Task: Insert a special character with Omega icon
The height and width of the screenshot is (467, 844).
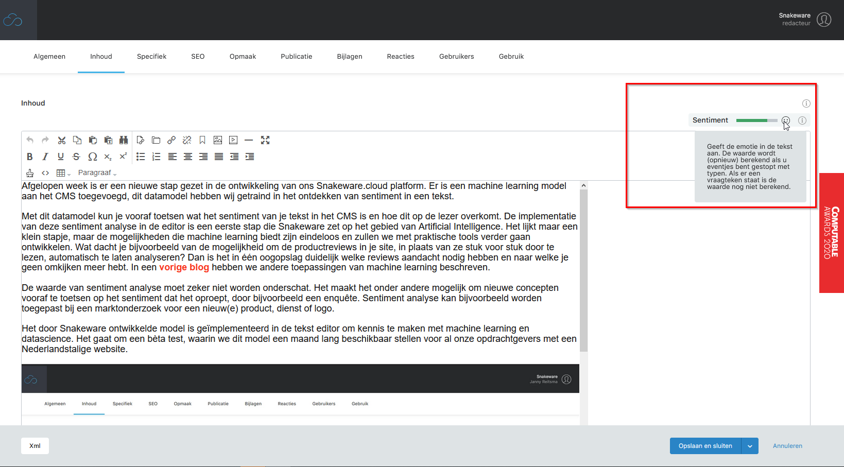Action: click(93, 157)
